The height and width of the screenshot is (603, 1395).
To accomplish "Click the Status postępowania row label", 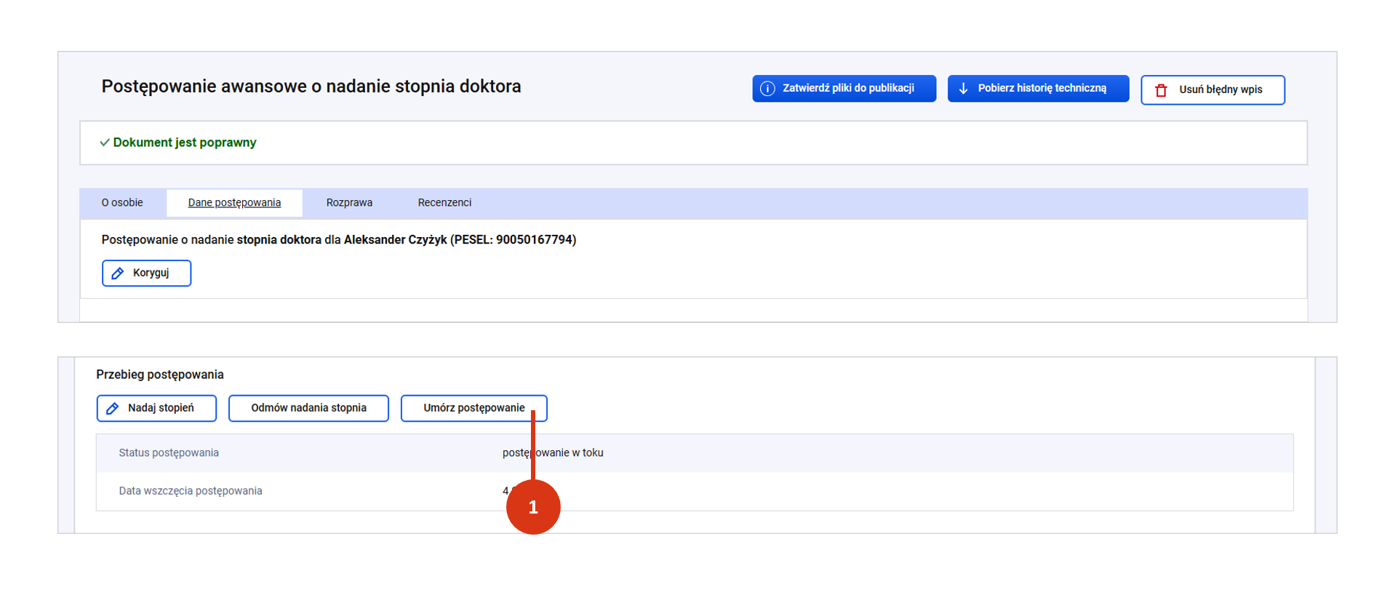I will 169,453.
